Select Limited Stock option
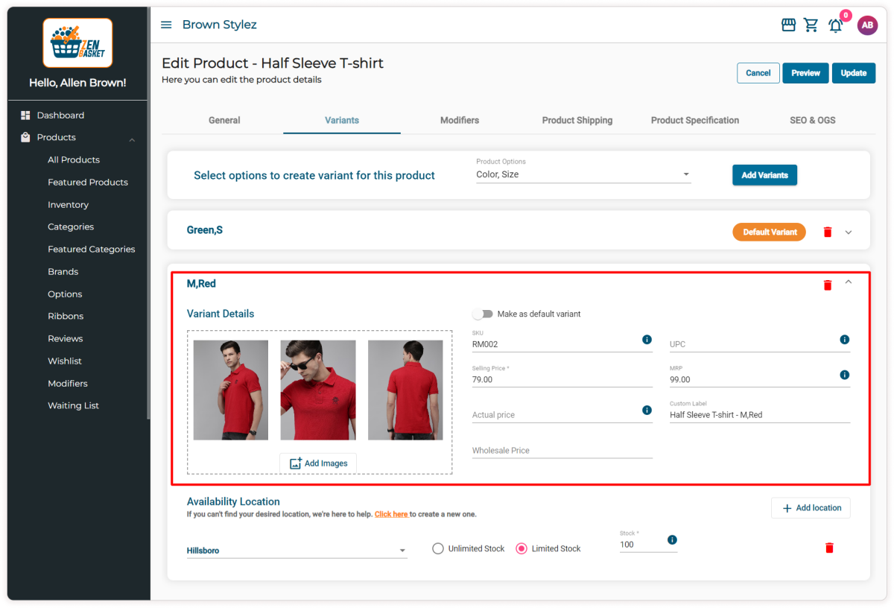894x608 pixels. (521, 548)
